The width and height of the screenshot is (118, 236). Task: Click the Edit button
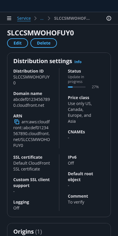click(18, 43)
